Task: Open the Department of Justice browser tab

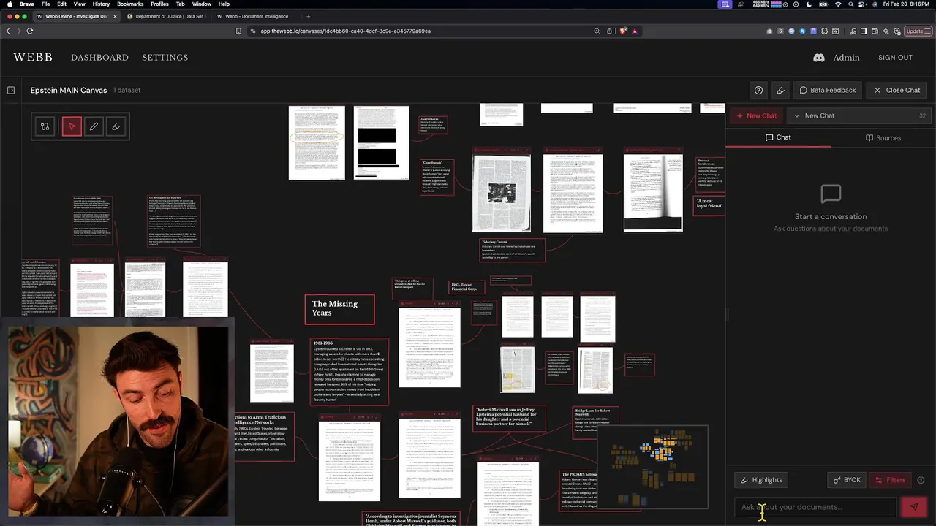Action: pos(166,16)
